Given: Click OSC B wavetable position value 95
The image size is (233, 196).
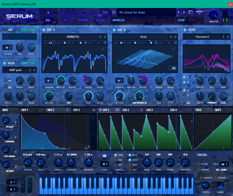Looking at the screenshot, I should 173,68.
